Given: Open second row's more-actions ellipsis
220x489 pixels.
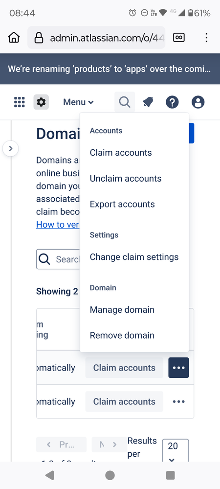Looking at the screenshot, I should click(178, 401).
